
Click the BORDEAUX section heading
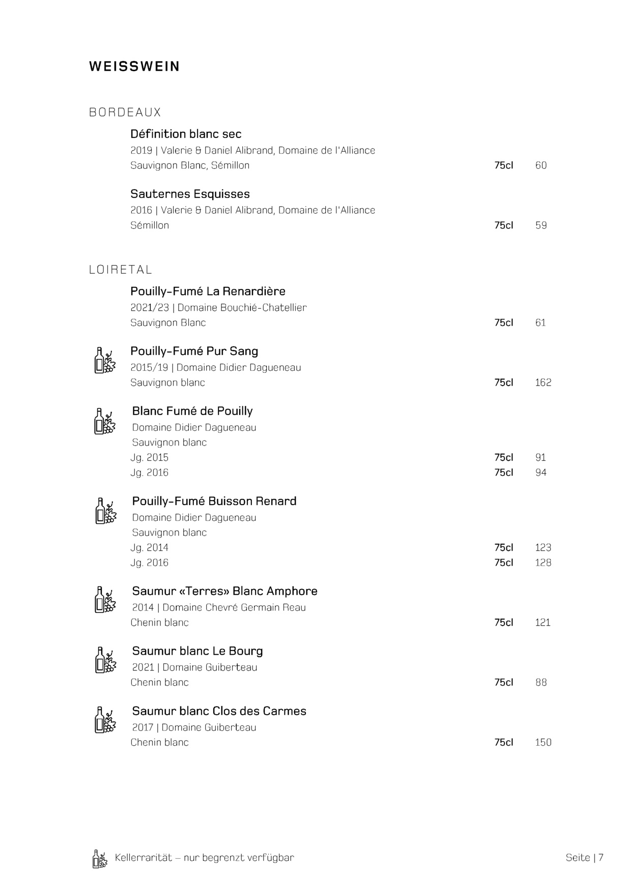coord(125,112)
